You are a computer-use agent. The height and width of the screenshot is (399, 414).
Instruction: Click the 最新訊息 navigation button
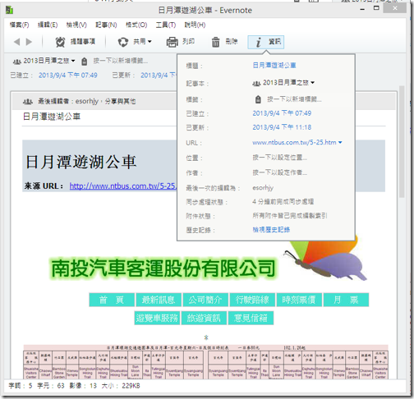coord(159,300)
